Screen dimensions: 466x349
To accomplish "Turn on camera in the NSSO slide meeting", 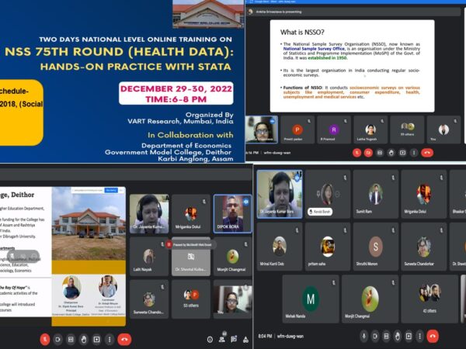I will (x=368, y=153).
